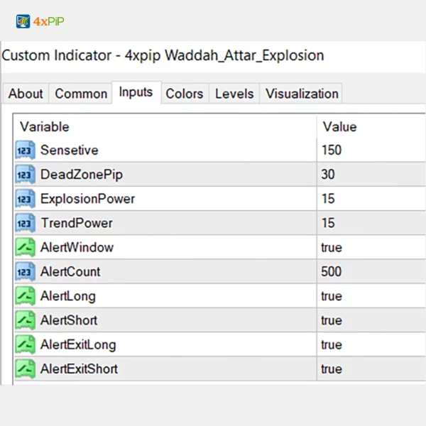The height and width of the screenshot is (426, 426).
Task: Click the boolean icon beside AlertLong
Action: (25, 296)
